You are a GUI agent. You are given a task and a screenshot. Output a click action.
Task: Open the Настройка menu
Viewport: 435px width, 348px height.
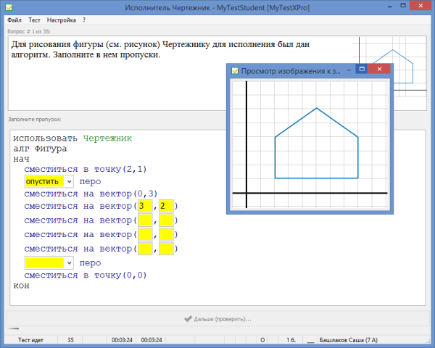pos(62,20)
